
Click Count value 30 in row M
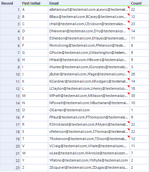tap(139, 96)
